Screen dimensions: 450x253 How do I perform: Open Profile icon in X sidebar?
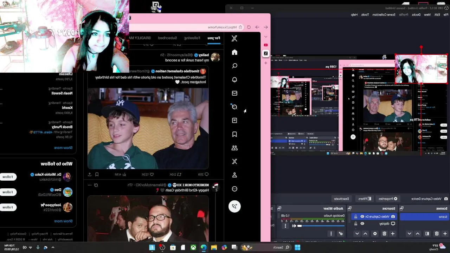[234, 175]
